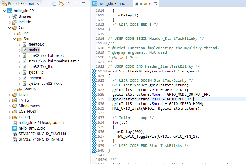The height and width of the screenshot is (164, 246).
Task: Select hello_stm32 Debug.launch file
Action: (41, 123)
